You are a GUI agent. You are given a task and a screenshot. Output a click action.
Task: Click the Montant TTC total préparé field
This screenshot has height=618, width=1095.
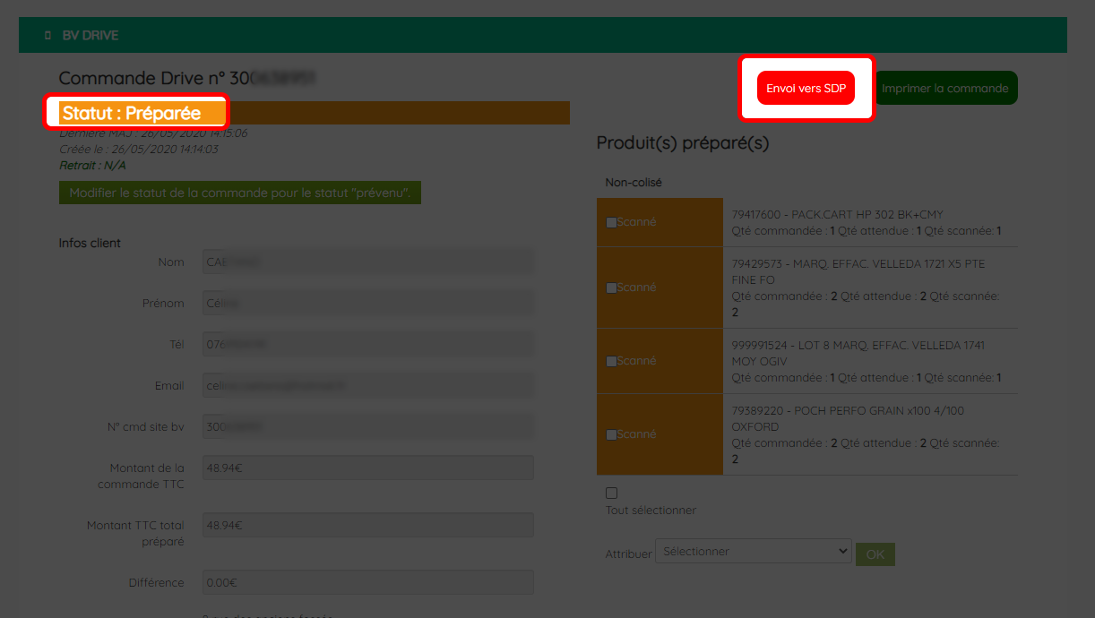click(368, 525)
